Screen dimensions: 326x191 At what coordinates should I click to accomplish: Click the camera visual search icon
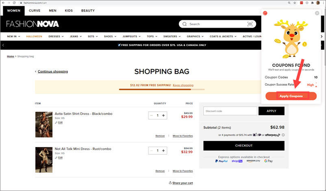(250, 24)
